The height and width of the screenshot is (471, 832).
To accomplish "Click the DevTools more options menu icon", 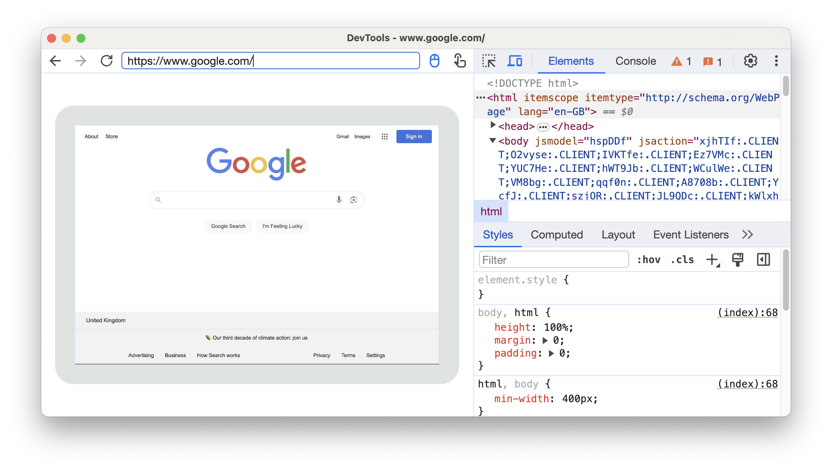I will coord(775,61).
